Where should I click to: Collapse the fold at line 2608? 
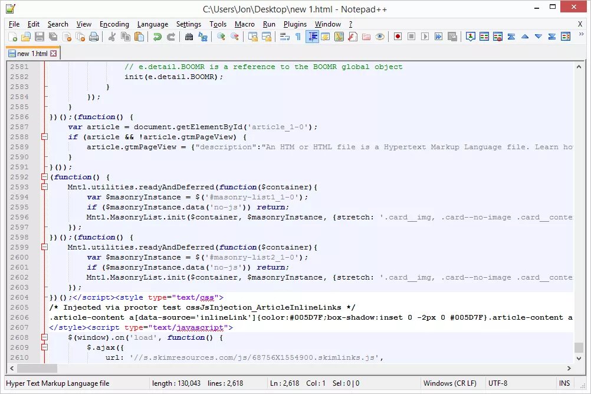pos(44,337)
